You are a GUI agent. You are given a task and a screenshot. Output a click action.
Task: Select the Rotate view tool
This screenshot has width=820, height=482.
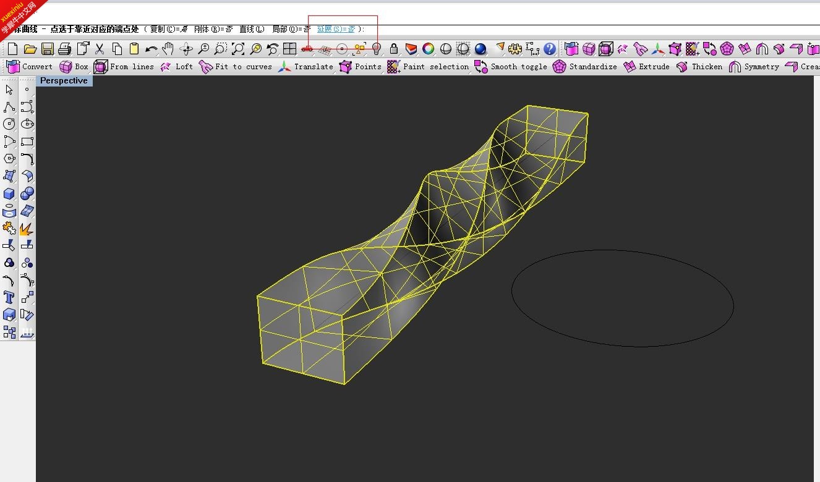[186, 49]
